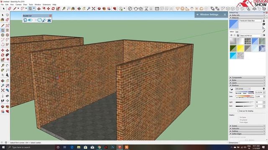Open the UTC time zone dropdown

point(243,89)
